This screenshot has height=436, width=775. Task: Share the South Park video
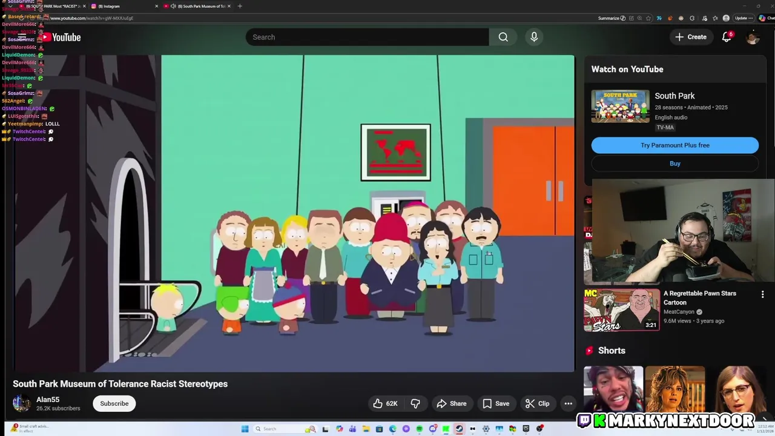(x=452, y=403)
